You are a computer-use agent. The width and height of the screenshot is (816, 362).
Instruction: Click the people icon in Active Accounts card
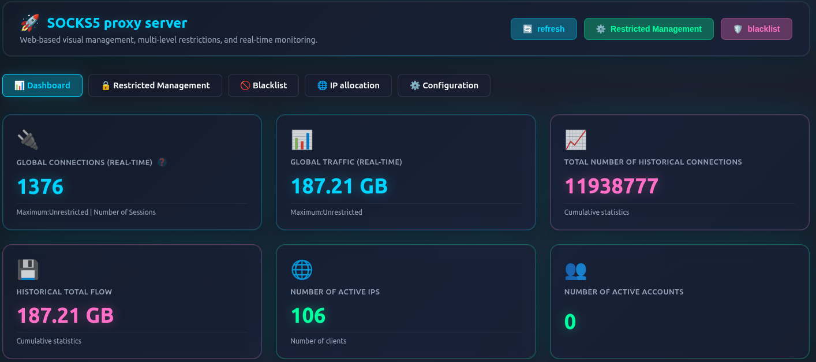(575, 270)
